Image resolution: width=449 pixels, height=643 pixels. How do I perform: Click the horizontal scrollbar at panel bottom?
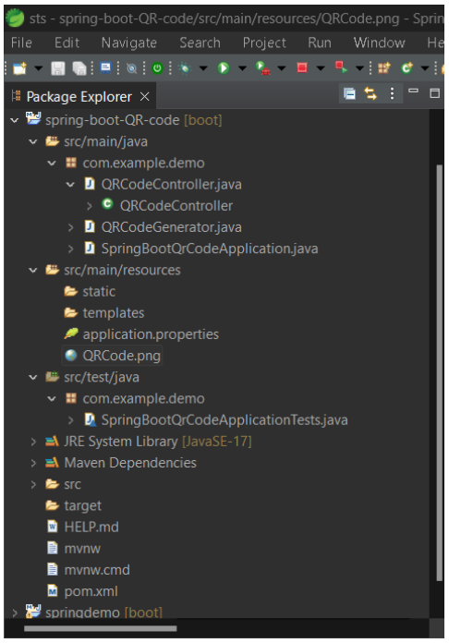pyautogui.click(x=100, y=628)
